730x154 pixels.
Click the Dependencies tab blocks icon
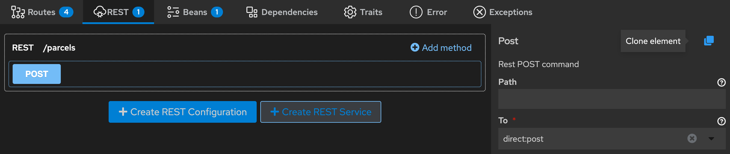point(252,12)
